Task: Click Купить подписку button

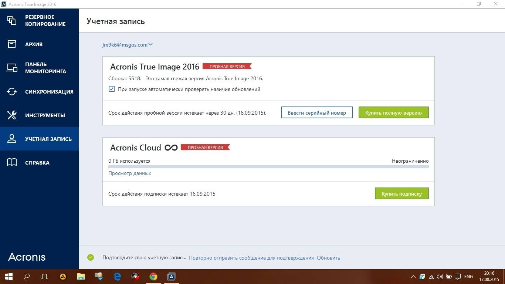Action: (x=401, y=194)
